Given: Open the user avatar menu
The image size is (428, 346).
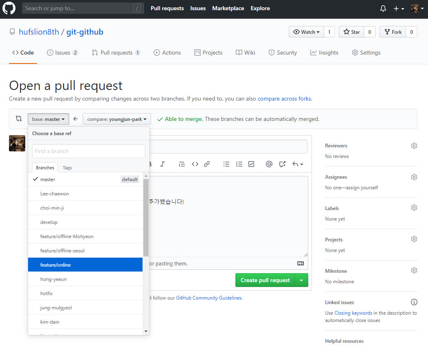Looking at the screenshot, I should point(417,9).
